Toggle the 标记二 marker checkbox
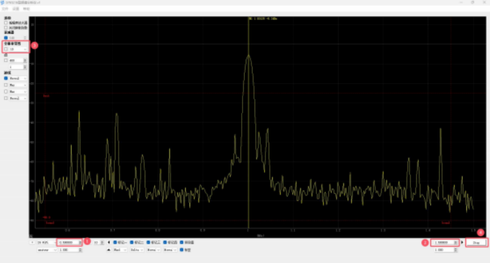490x263 pixels. [x=132, y=243]
